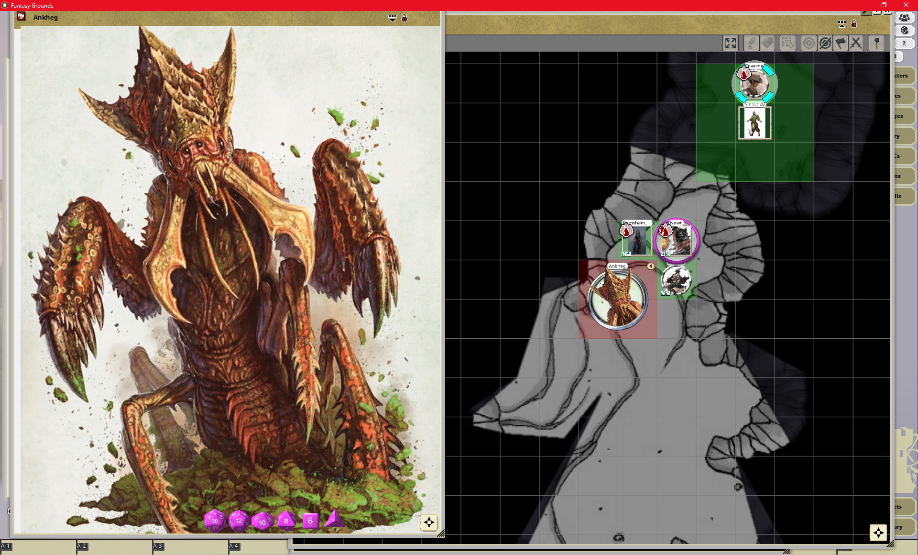The height and width of the screenshot is (555, 918).
Task: Click the blood-drop wound icon on Newt token
Action: (x=665, y=231)
